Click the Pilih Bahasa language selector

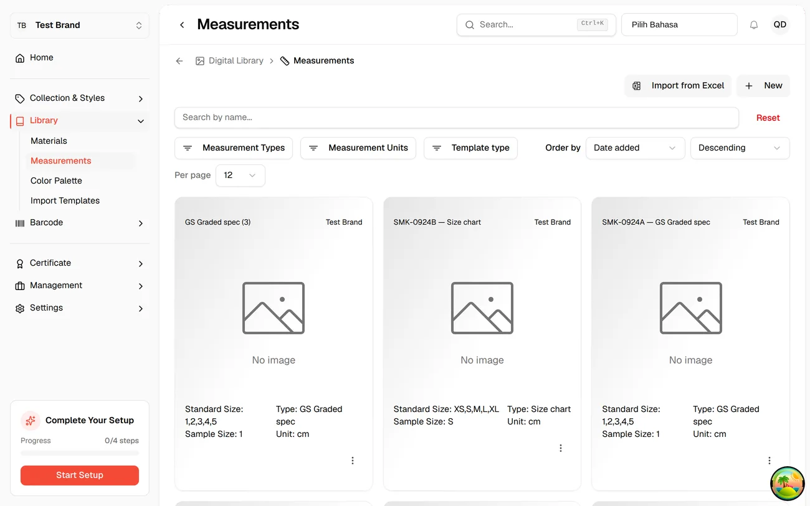[x=679, y=25]
